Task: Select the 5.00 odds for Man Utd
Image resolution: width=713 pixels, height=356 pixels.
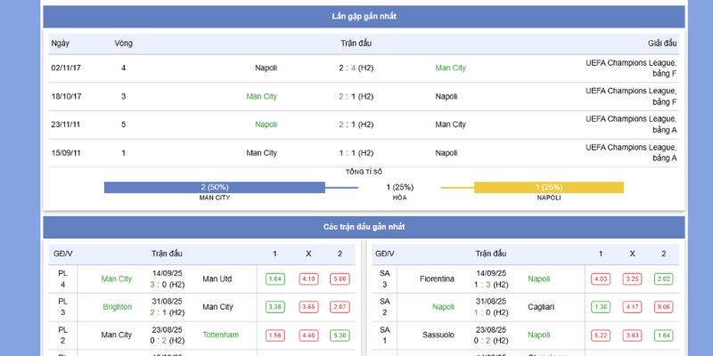Action: (x=340, y=279)
